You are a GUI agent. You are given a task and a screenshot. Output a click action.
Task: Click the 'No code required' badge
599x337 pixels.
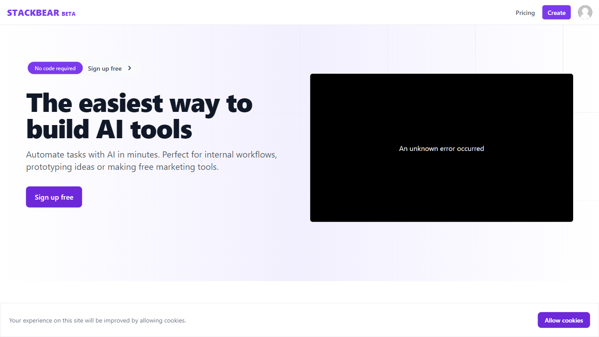click(x=55, y=68)
